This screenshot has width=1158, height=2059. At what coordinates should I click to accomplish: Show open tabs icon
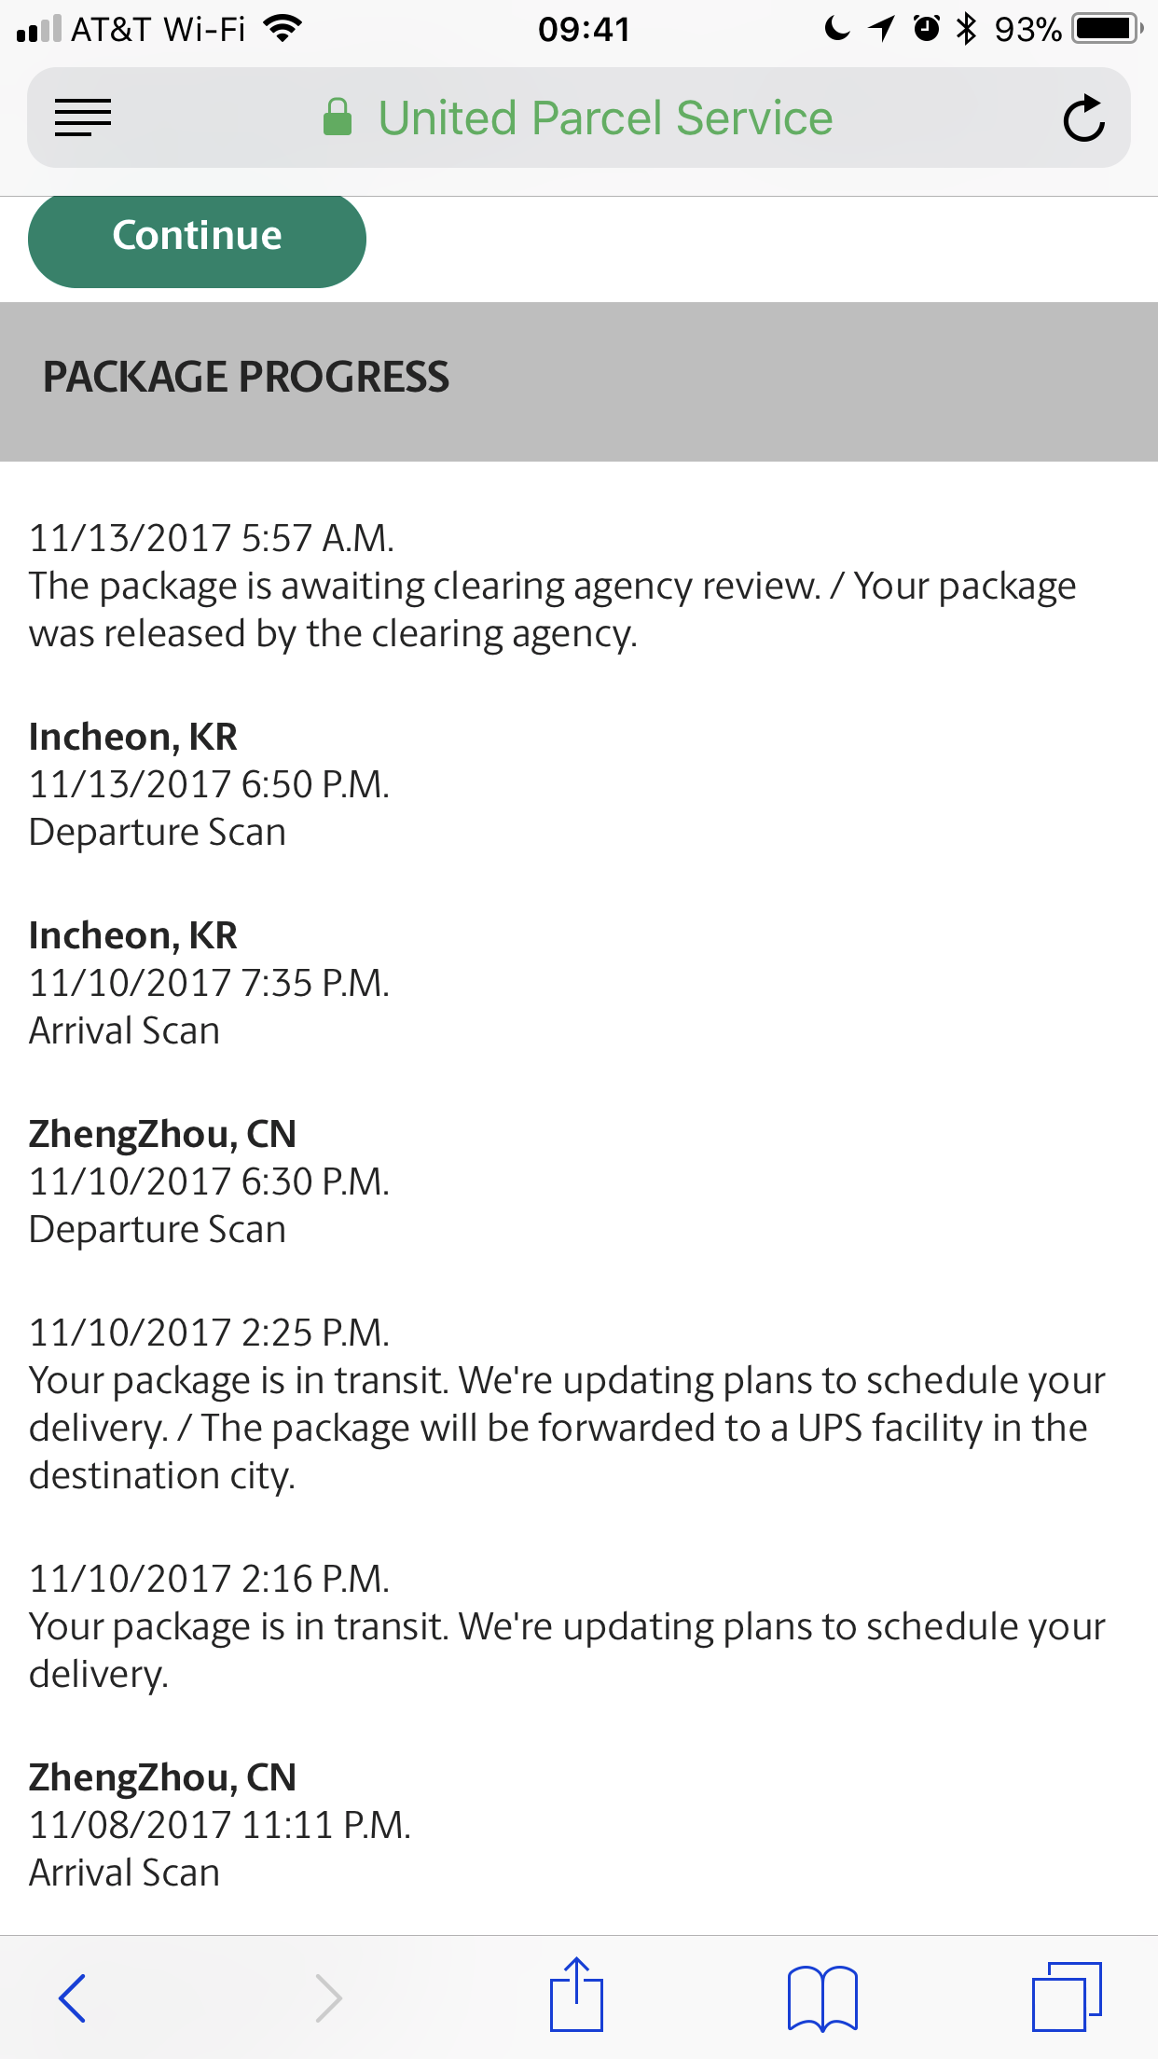(x=1067, y=1996)
